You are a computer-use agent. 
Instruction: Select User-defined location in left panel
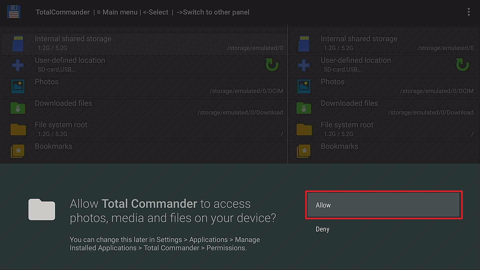coord(144,65)
